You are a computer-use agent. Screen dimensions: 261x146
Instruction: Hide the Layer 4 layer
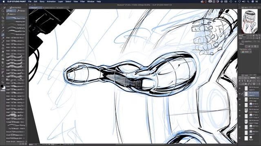coord(240,94)
